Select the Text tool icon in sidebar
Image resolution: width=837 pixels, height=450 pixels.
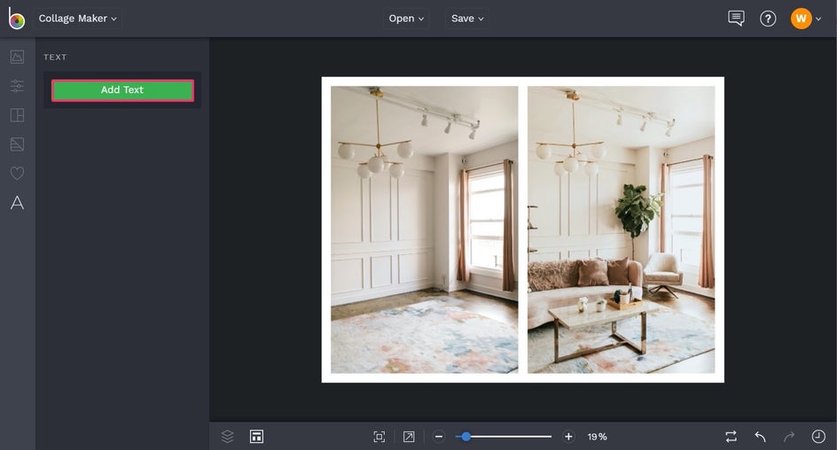17,203
